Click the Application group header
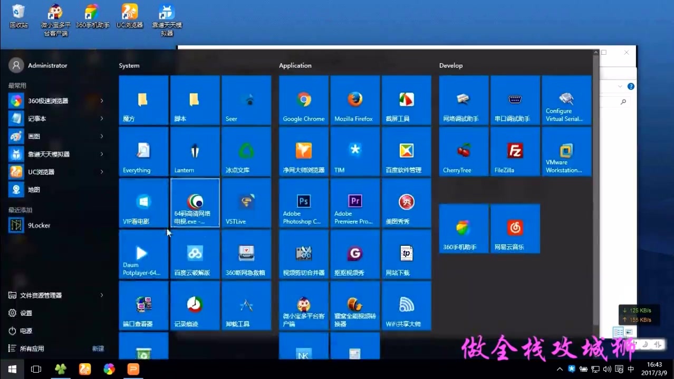Image resolution: width=674 pixels, height=379 pixels. coord(295,65)
